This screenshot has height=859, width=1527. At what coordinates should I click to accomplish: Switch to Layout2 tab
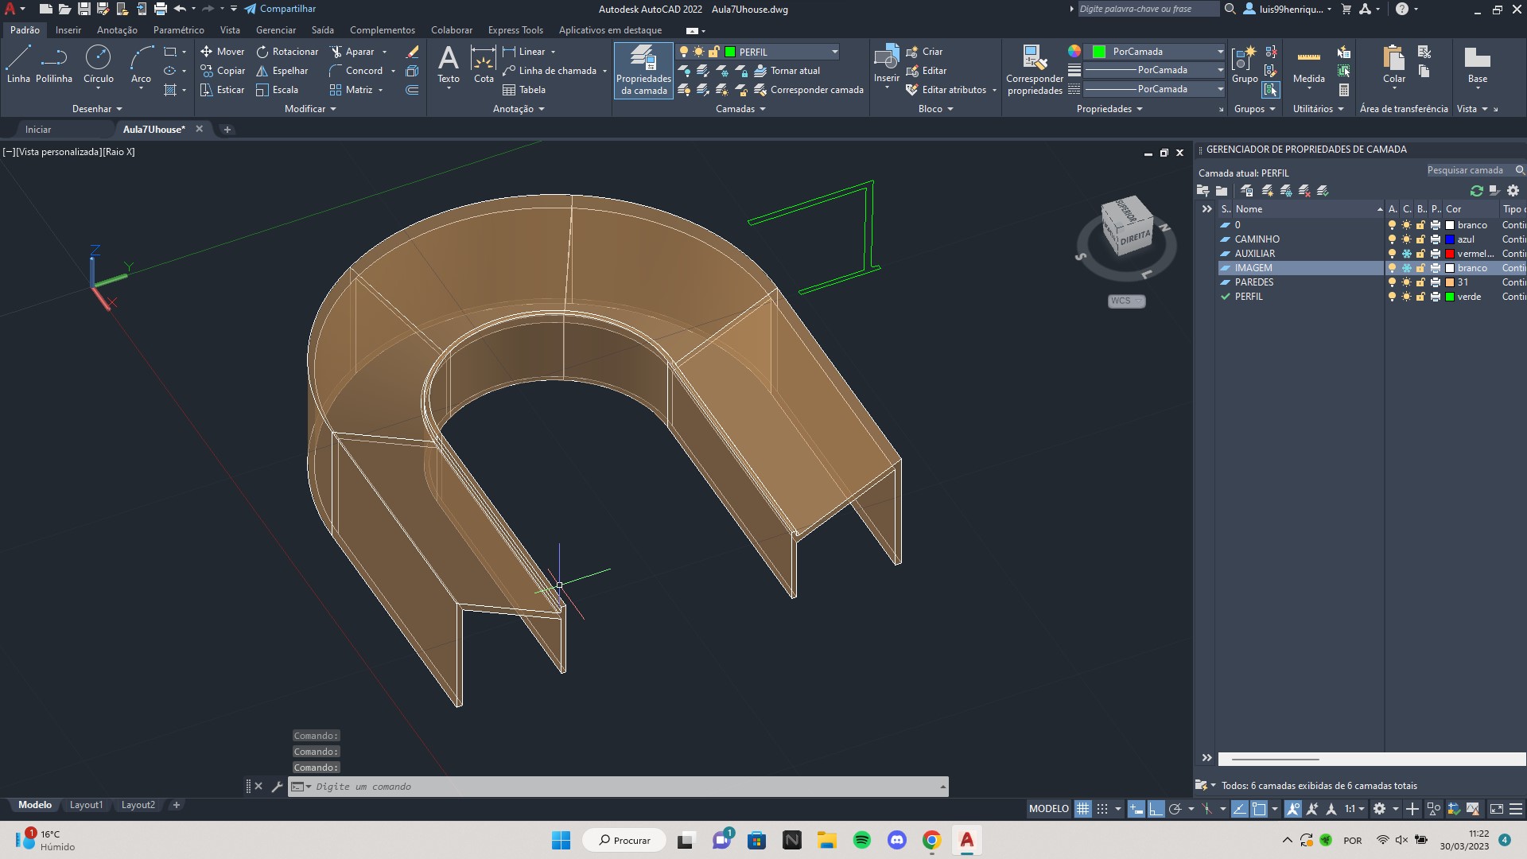[x=138, y=805]
